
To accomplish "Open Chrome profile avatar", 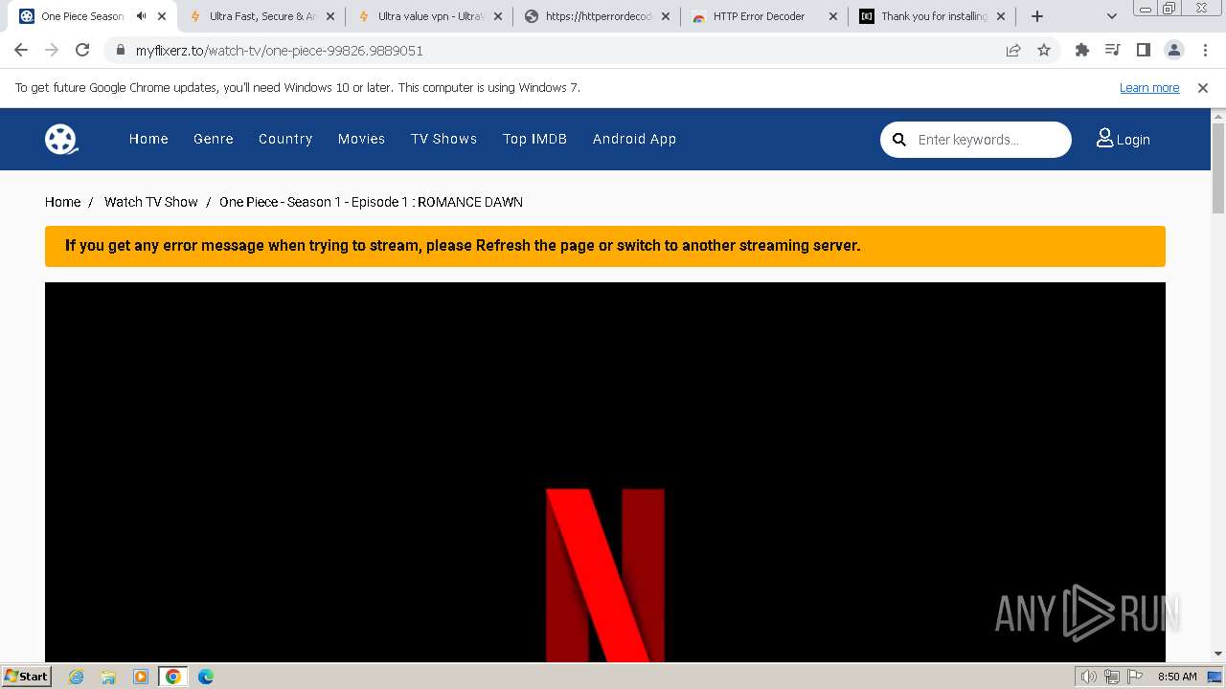I will [x=1173, y=50].
